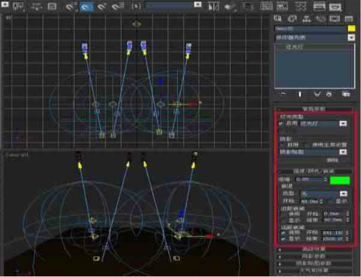Toggle decay 显示 checkbox
Screen dimensions: 361x277
click(331, 201)
